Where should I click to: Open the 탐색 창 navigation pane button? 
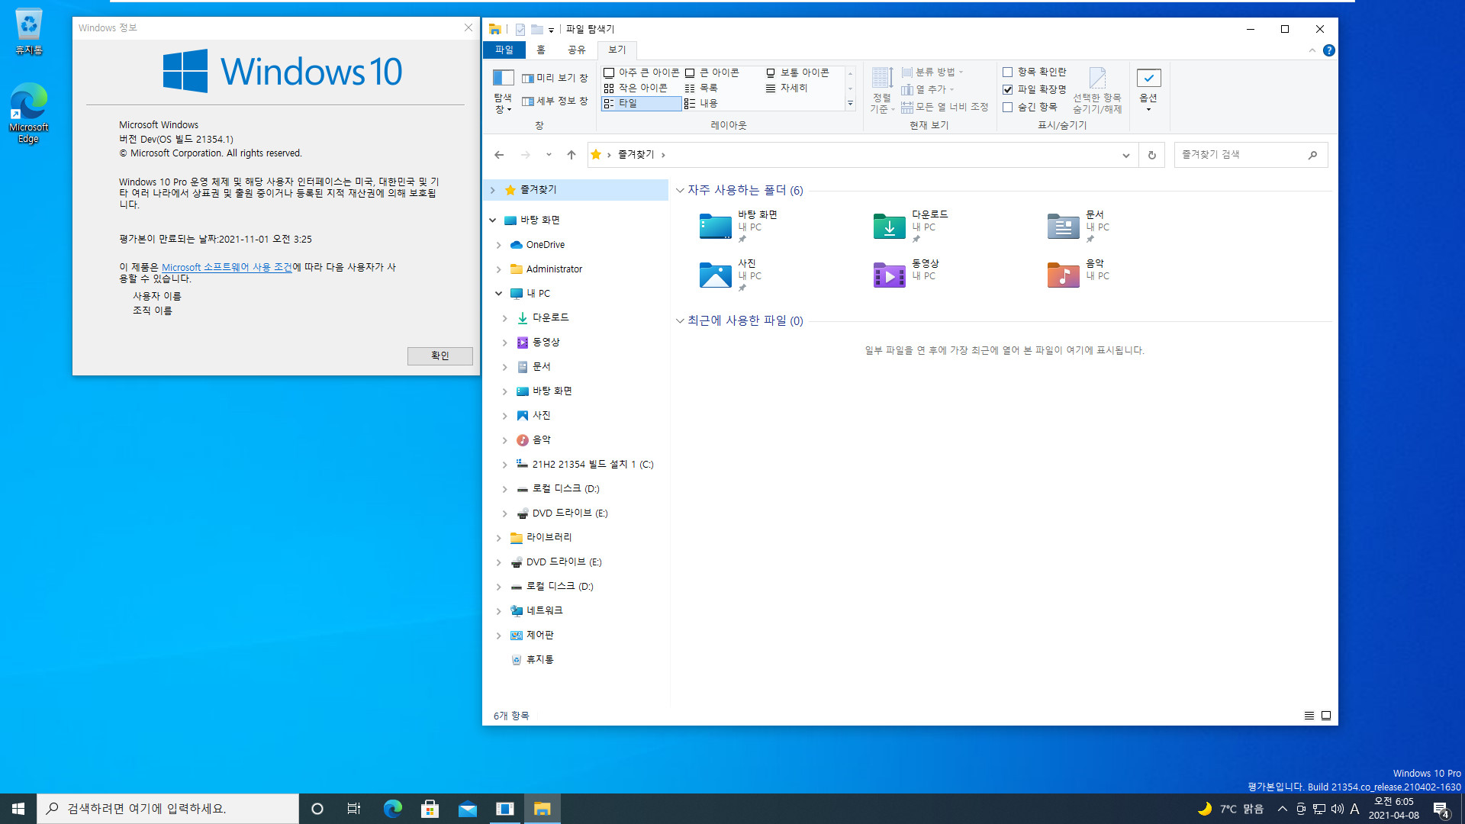(x=503, y=91)
